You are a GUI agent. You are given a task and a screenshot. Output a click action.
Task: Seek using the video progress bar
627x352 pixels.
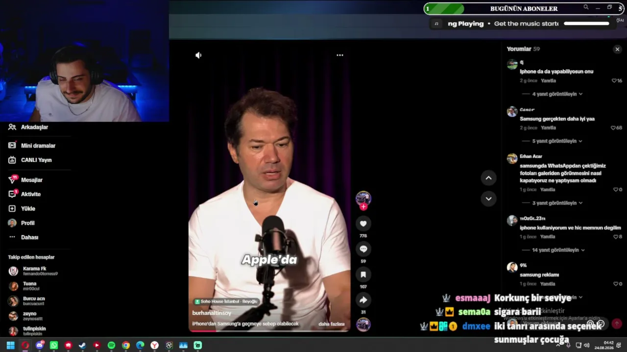pos(269,331)
